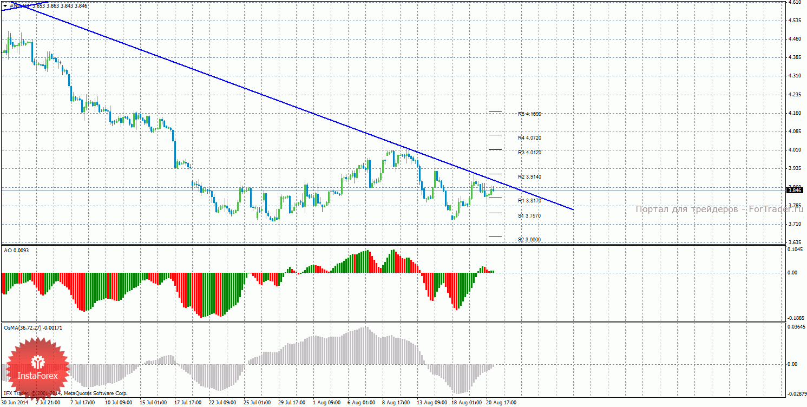807x407 pixels.
Task: Click the 4.610 price scale value
Action: [795, 3]
